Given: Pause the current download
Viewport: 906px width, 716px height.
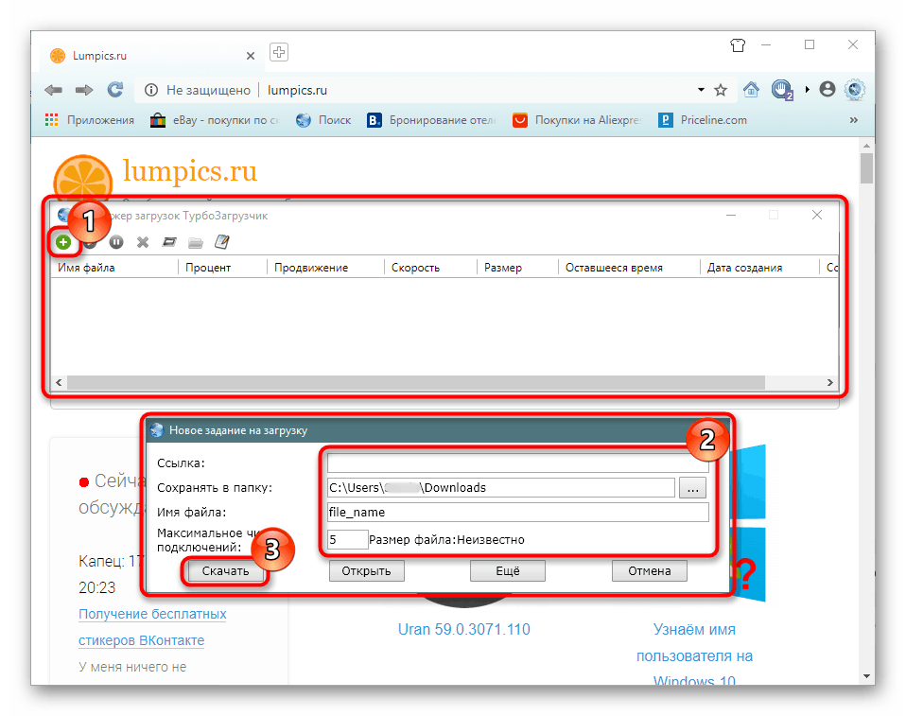Looking at the screenshot, I should click(x=116, y=242).
